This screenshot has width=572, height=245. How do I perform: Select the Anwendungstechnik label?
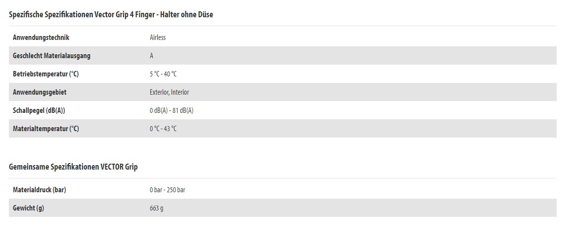coord(41,37)
